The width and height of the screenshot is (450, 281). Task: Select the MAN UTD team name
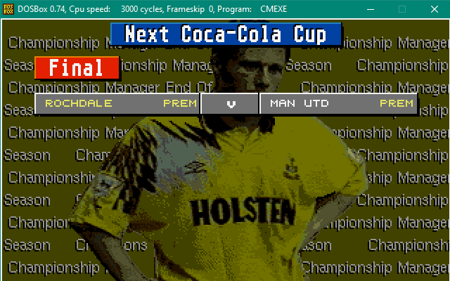299,103
